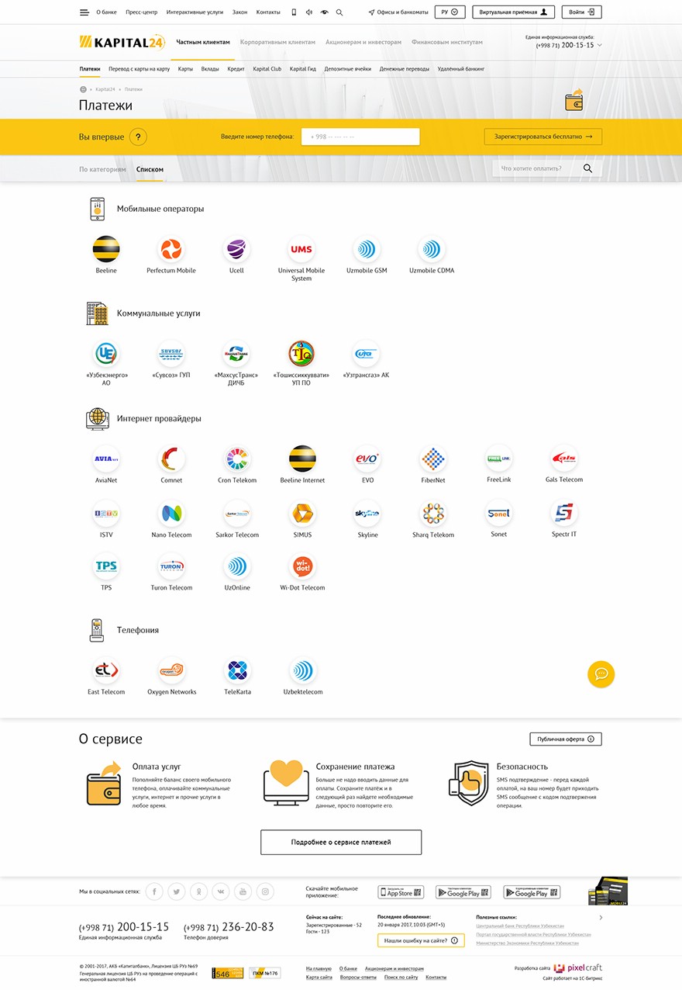Open site search magnifier in top bar
This screenshot has height=990, width=682.
[x=339, y=12]
